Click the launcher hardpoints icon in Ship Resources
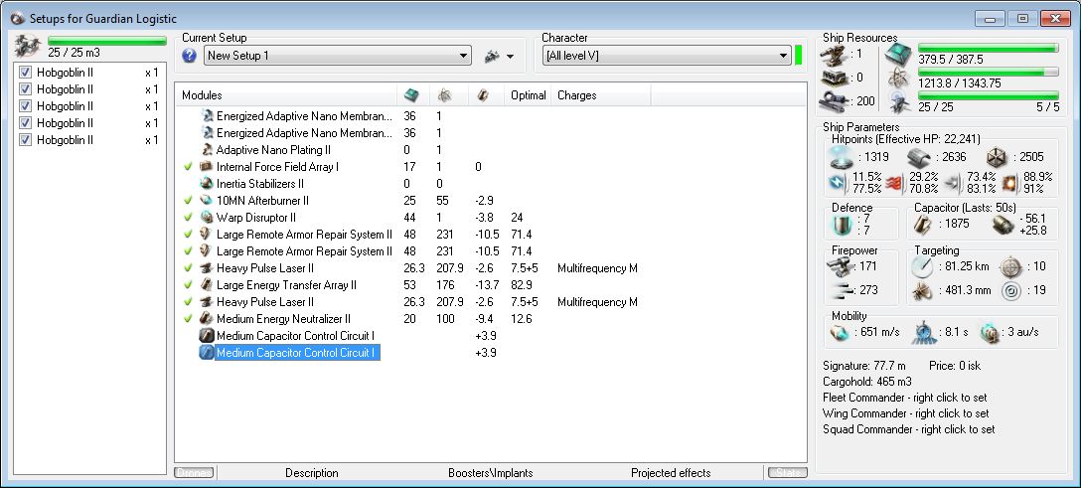The image size is (1081, 488). click(x=833, y=78)
